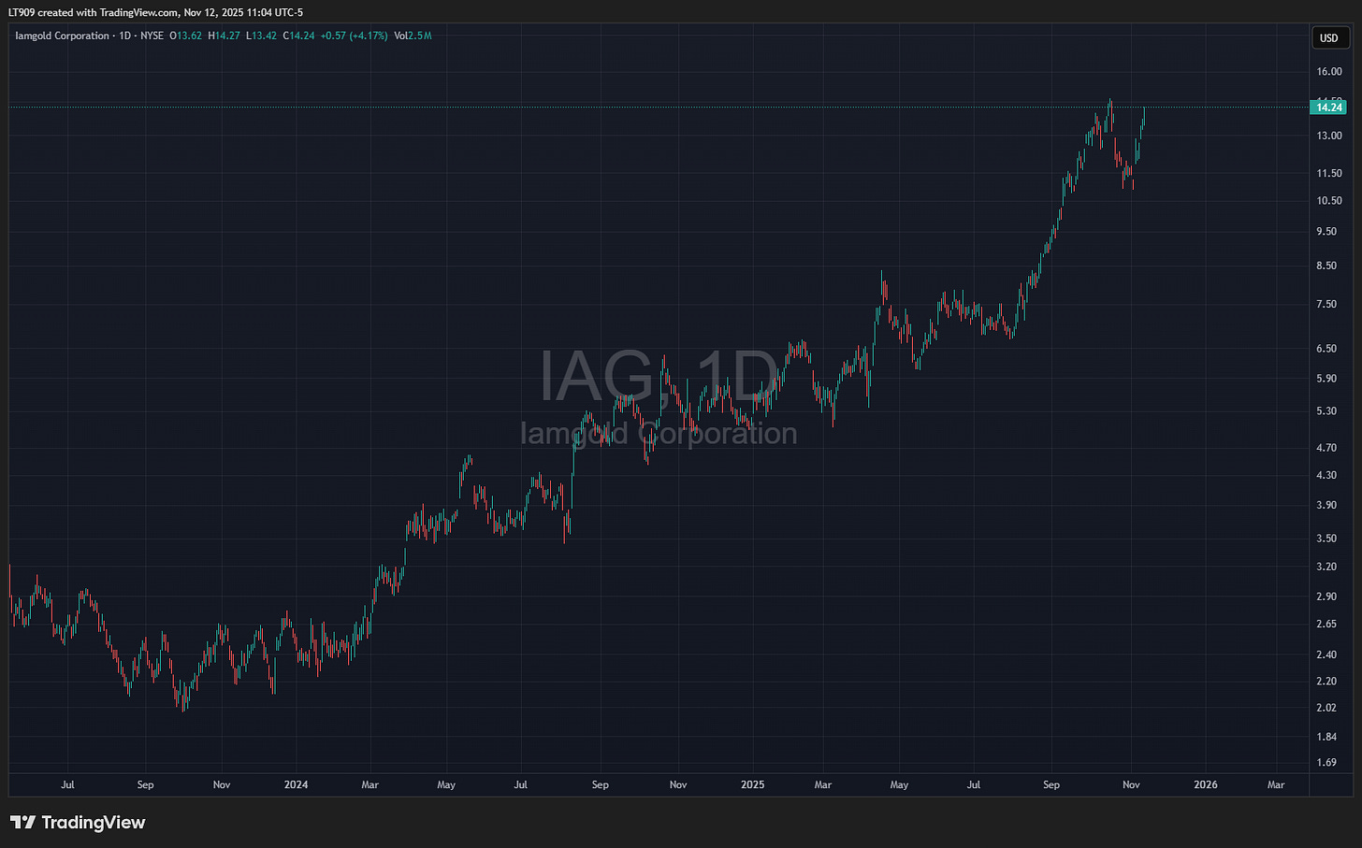This screenshot has width=1362, height=848.
Task: Click 2.65 on the price scale
Action: pos(1328,624)
